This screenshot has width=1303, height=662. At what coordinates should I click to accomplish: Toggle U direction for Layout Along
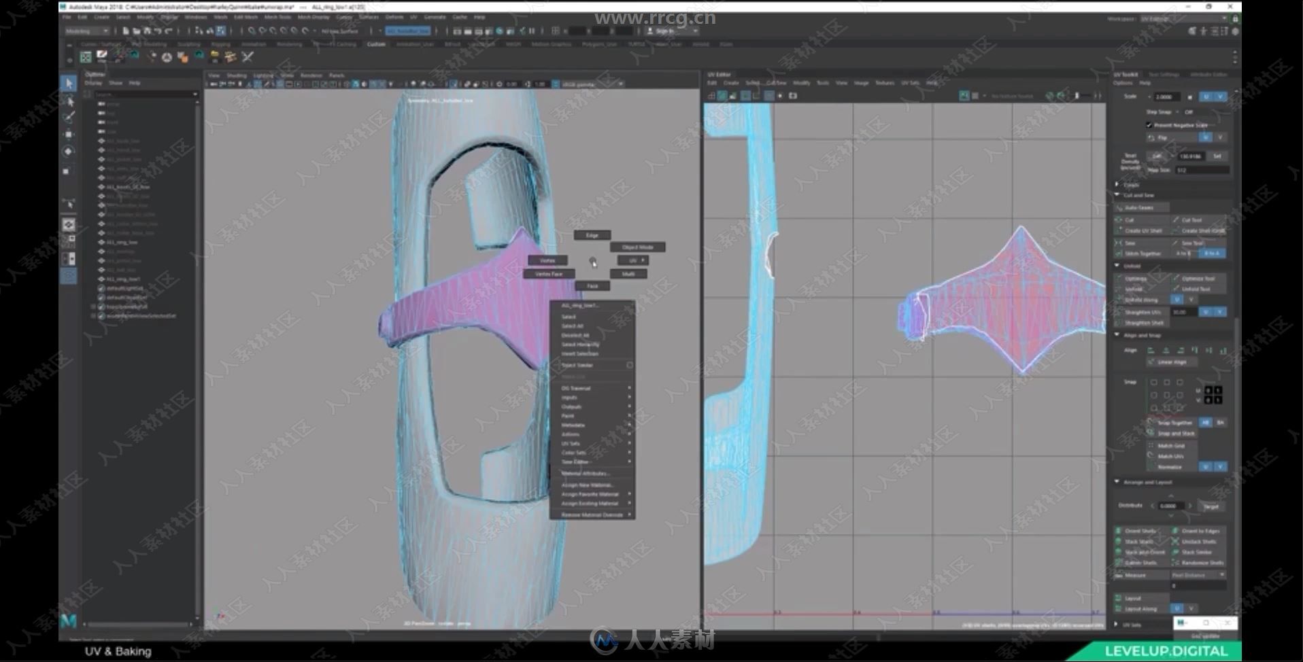(1177, 608)
